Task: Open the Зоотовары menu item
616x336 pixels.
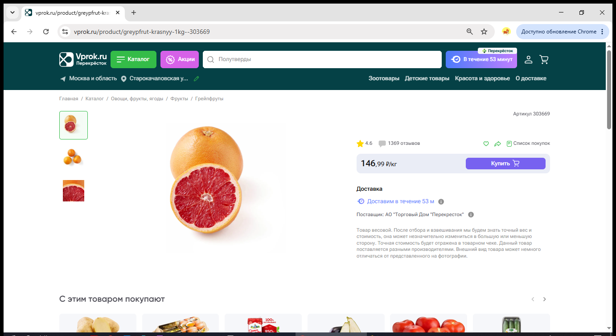Action: [384, 78]
